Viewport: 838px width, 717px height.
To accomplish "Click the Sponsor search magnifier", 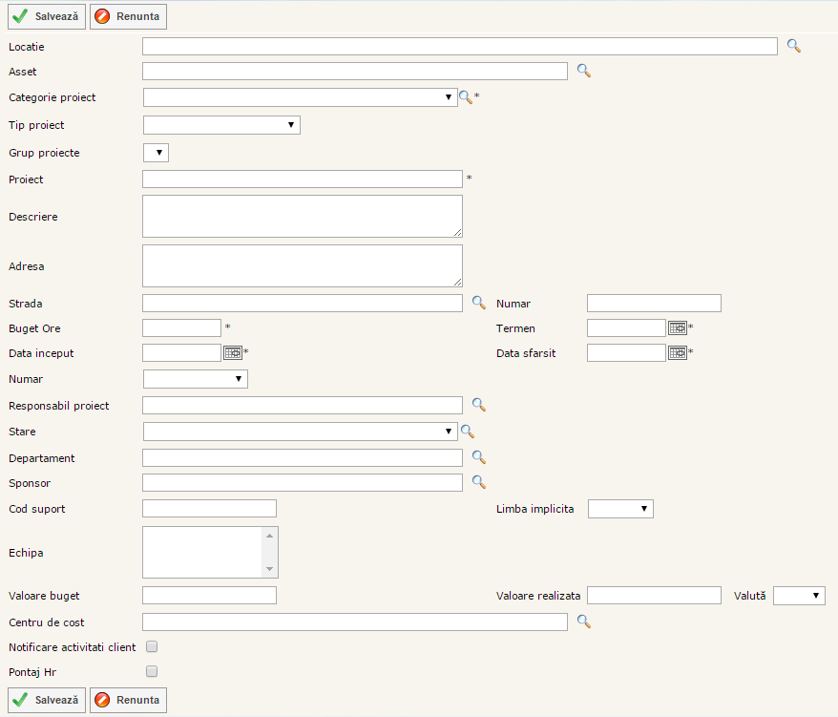I will 479,482.
